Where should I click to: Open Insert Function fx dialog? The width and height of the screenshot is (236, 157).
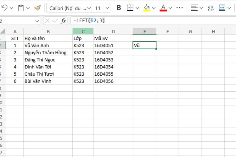(63, 21)
